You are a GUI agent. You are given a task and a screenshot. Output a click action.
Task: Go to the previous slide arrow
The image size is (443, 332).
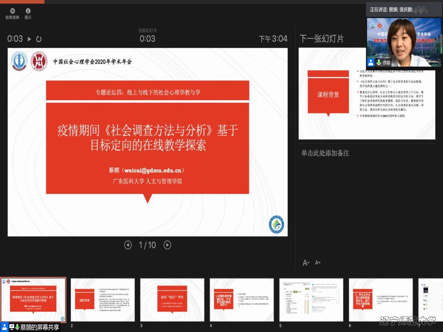click(128, 245)
